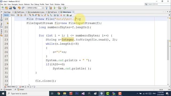Click the red Start Macro Recording icon

tap(61, 15)
